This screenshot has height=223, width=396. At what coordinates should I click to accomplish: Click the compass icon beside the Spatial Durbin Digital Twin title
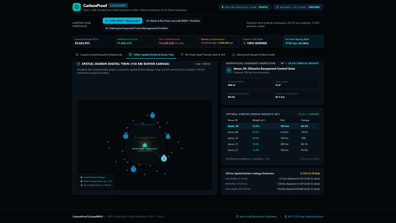(x=79, y=64)
